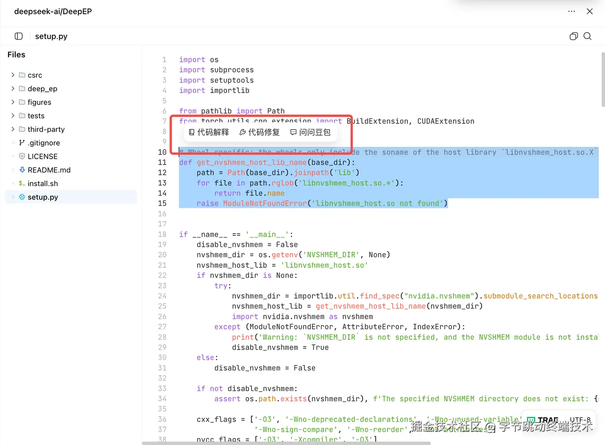Click line number 18 in the gutter

(162, 234)
